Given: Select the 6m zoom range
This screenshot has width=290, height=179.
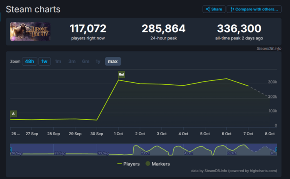Looking at the screenshot, I should pyautogui.click(x=86, y=61).
